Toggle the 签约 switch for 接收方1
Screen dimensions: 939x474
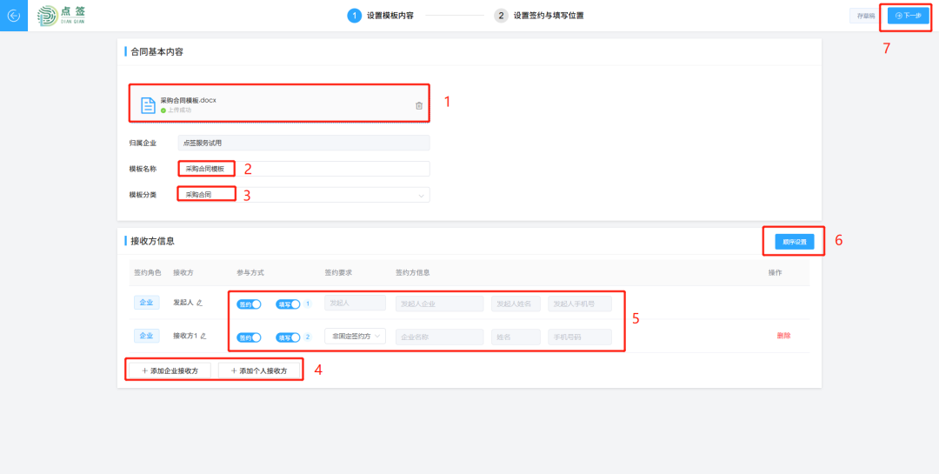249,337
